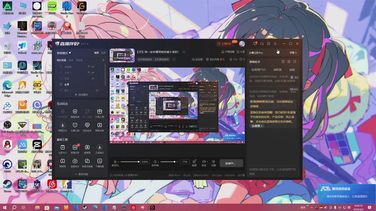This screenshot has height=211, width=376.
Task: Toggle visibility of the 浏览器 source
Action: [93, 67]
